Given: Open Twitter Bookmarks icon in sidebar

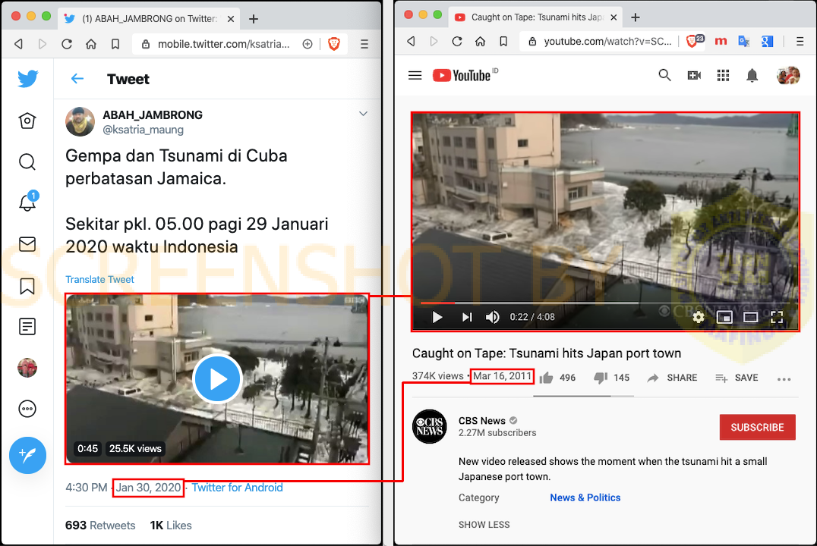Looking at the screenshot, I should [27, 286].
